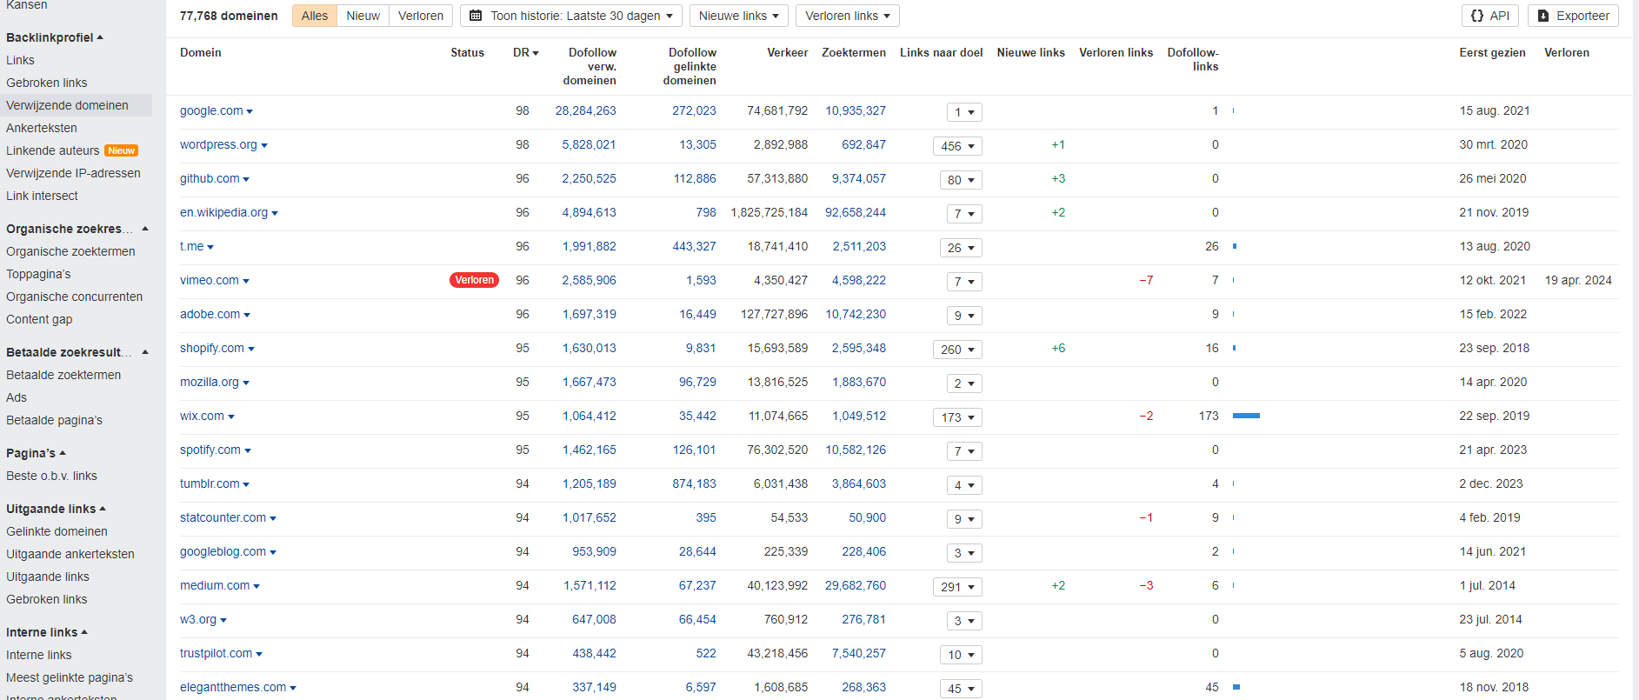Viewport: 1639px width, 700px height.
Task: Select the Verloren filter tab
Action: [x=421, y=16]
